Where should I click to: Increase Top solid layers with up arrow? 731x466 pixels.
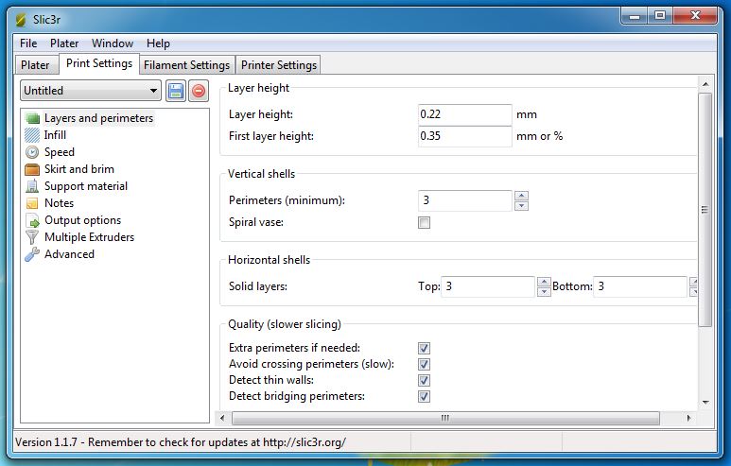pyautogui.click(x=544, y=282)
